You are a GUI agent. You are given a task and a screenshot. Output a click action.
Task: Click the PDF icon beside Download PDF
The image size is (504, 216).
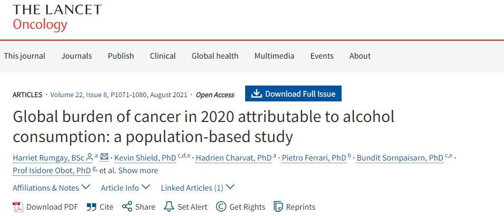[18, 206]
